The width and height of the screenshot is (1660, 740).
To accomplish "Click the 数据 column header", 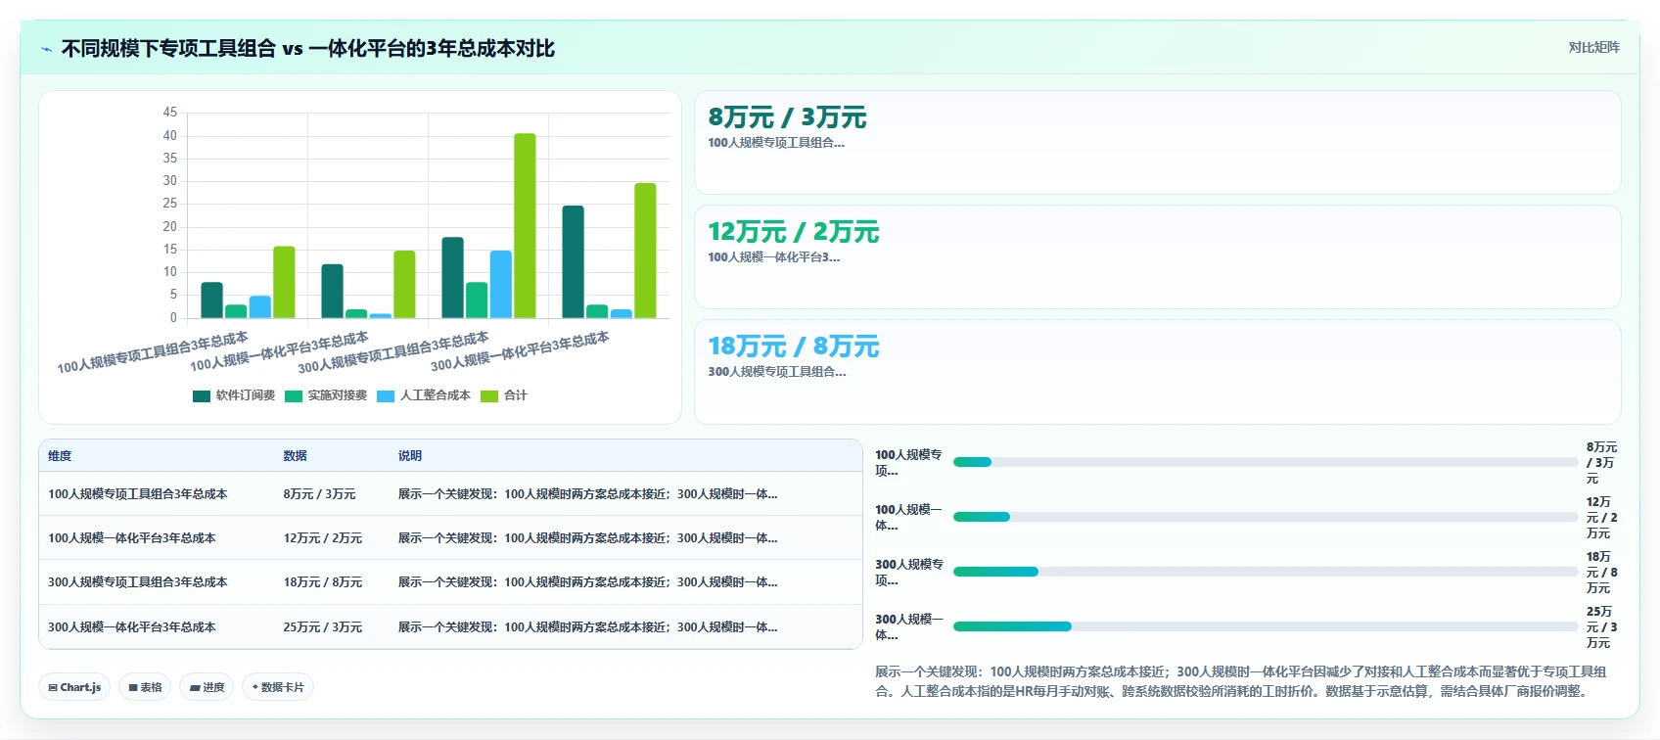I will [296, 456].
